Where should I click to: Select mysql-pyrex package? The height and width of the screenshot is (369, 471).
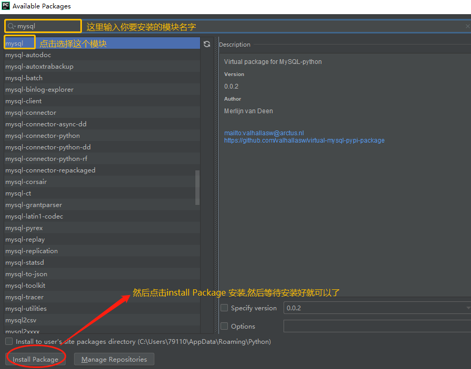(102, 228)
